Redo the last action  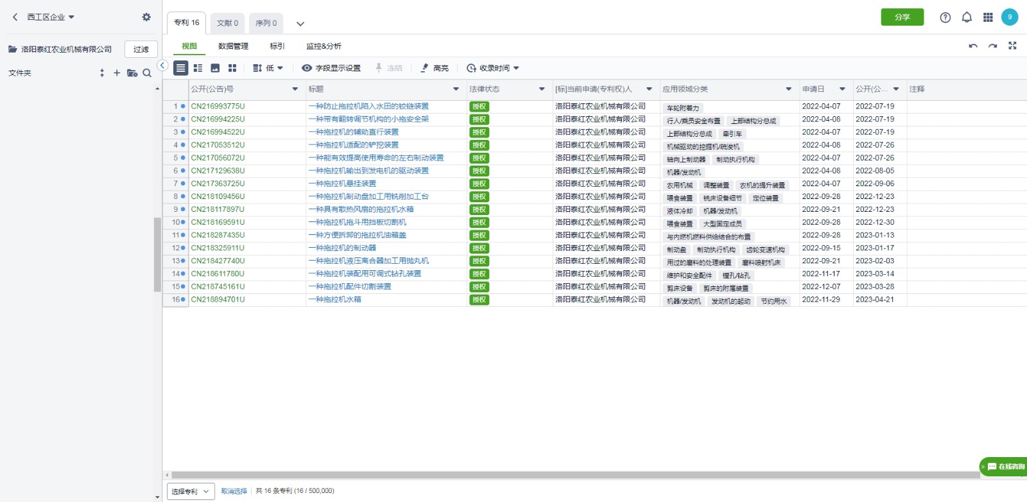(992, 46)
